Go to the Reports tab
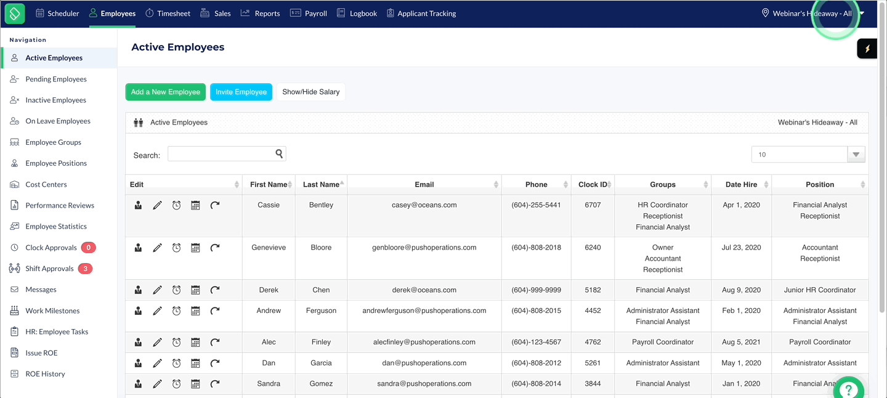This screenshot has height=398, width=887. [x=260, y=13]
